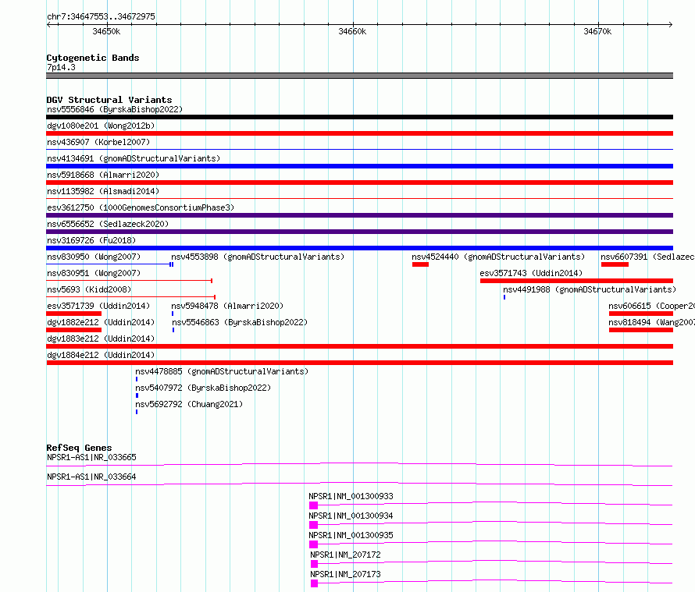Click the nsv4134691 gnomADStructuralVariants label

134,158
